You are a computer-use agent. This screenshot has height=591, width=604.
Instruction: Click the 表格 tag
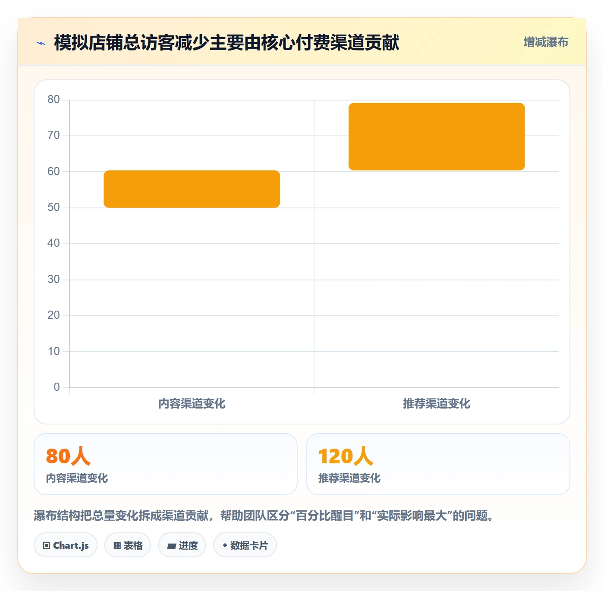(128, 545)
